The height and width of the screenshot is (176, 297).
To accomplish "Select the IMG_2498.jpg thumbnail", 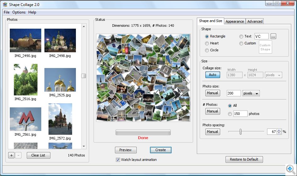I will pos(60,40).
